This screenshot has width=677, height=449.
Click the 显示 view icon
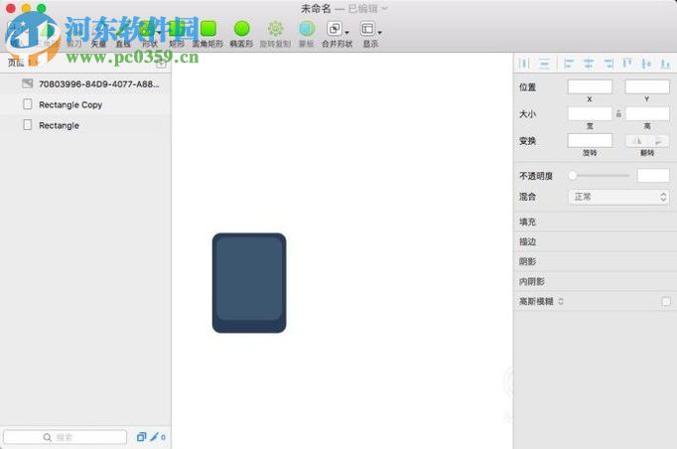(368, 29)
